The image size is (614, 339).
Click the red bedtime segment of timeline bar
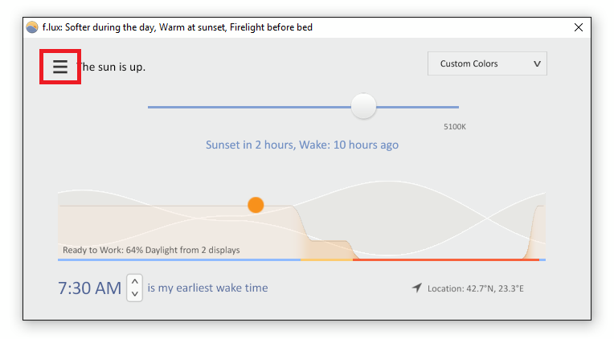point(446,259)
